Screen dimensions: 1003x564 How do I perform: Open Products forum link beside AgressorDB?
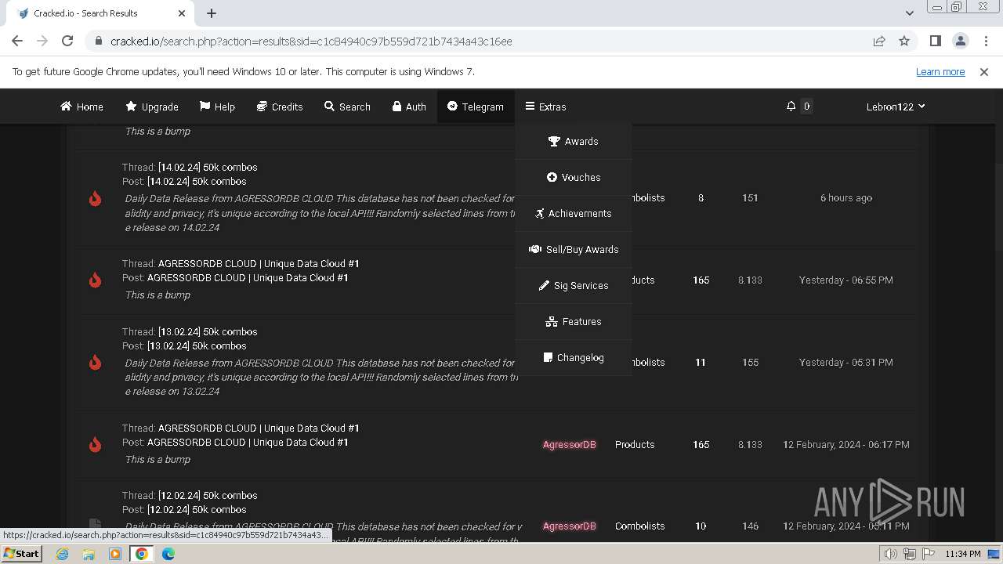pyautogui.click(x=635, y=444)
